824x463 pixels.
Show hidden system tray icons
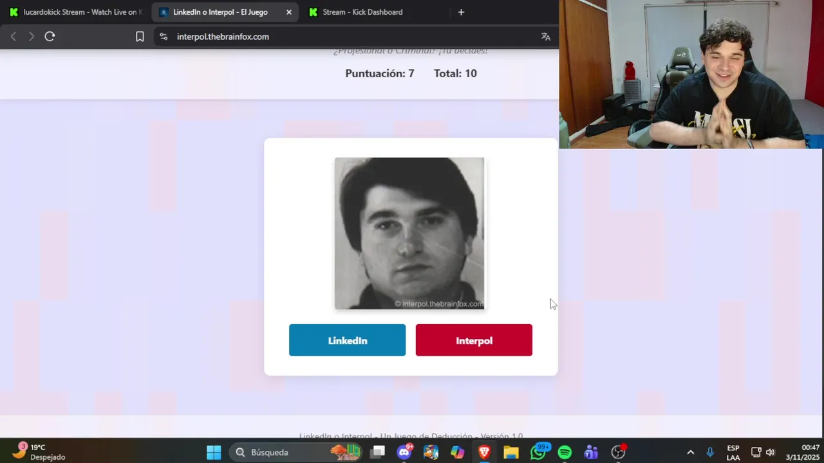pyautogui.click(x=691, y=452)
